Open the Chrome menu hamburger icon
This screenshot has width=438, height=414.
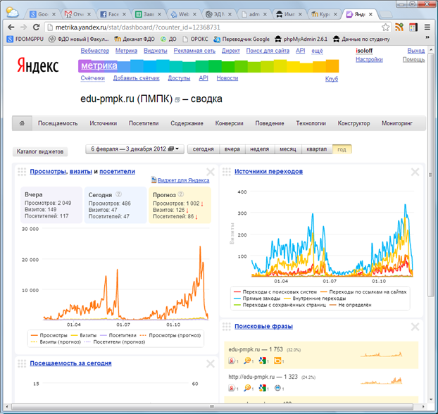[427, 27]
